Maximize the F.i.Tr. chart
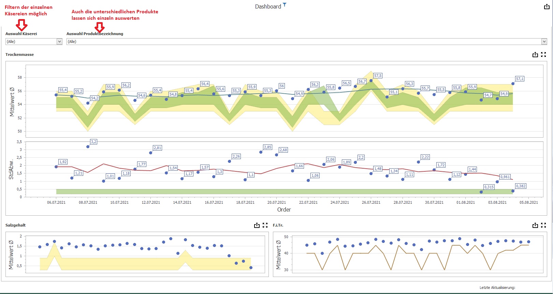This screenshot has height=294, width=553. pos(543,225)
